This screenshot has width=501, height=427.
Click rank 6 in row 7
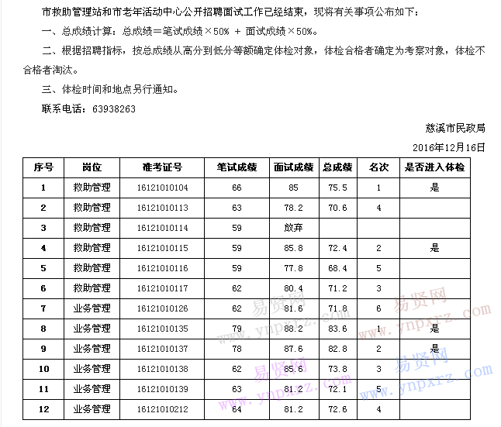click(378, 308)
